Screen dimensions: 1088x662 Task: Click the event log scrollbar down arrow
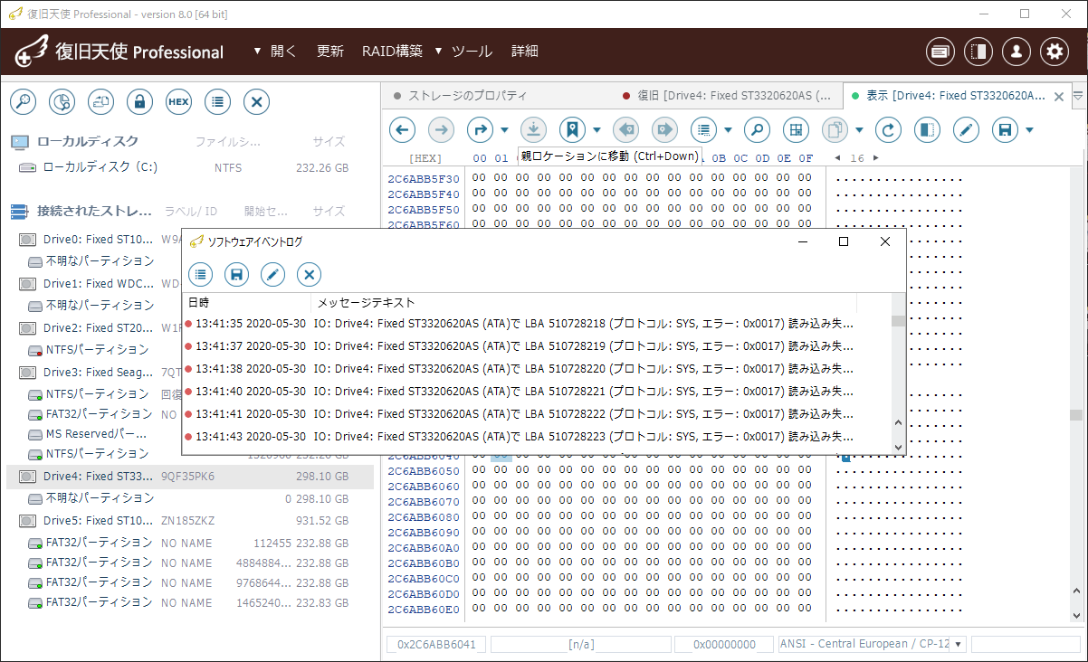click(x=898, y=447)
